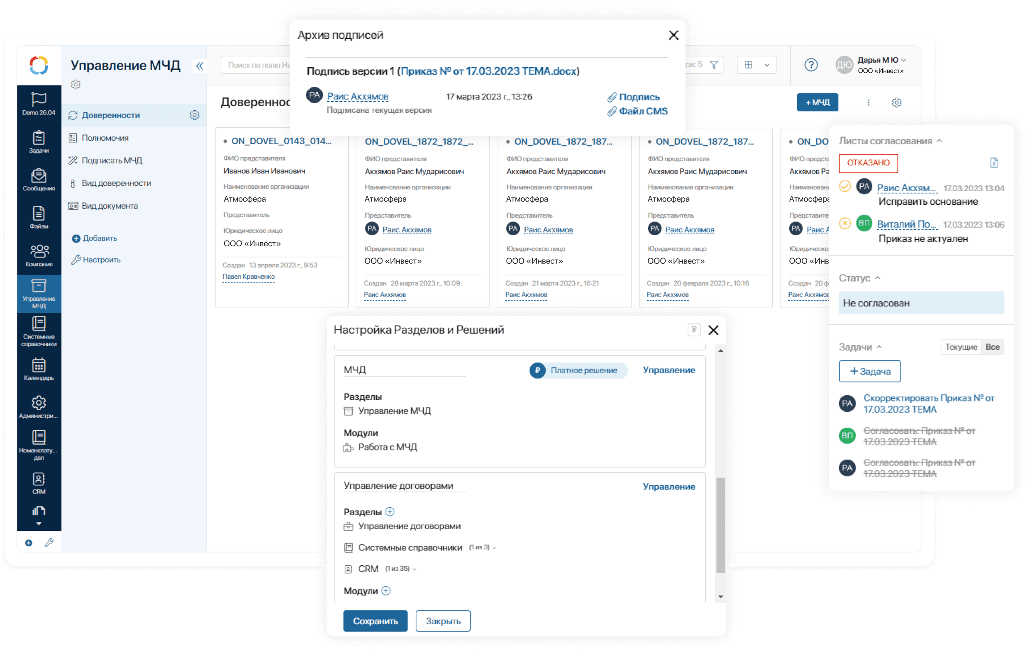
Task: Open the help question mark icon
Action: click(811, 65)
